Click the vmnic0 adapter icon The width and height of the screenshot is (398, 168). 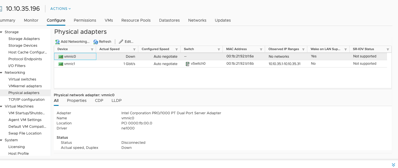point(61,57)
